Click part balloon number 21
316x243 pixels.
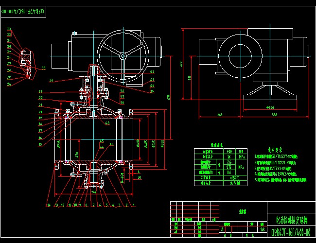point(40,105)
